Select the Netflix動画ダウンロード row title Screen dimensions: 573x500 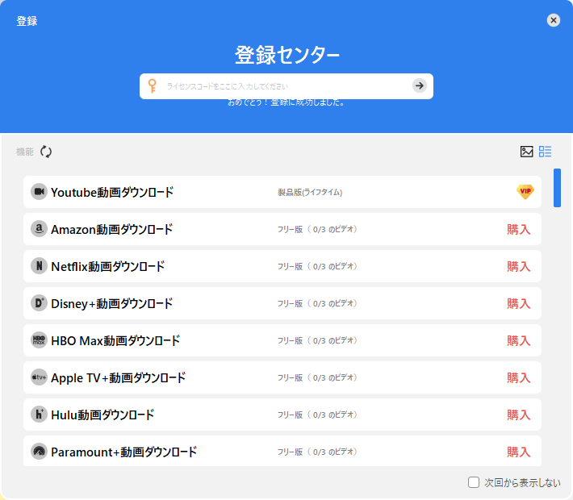coord(108,267)
